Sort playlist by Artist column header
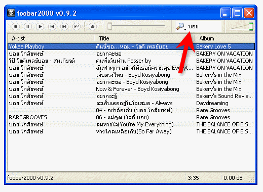 [51, 38]
